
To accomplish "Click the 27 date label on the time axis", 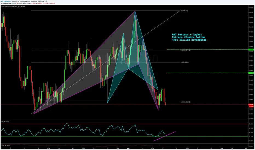I will pos(107,148).
